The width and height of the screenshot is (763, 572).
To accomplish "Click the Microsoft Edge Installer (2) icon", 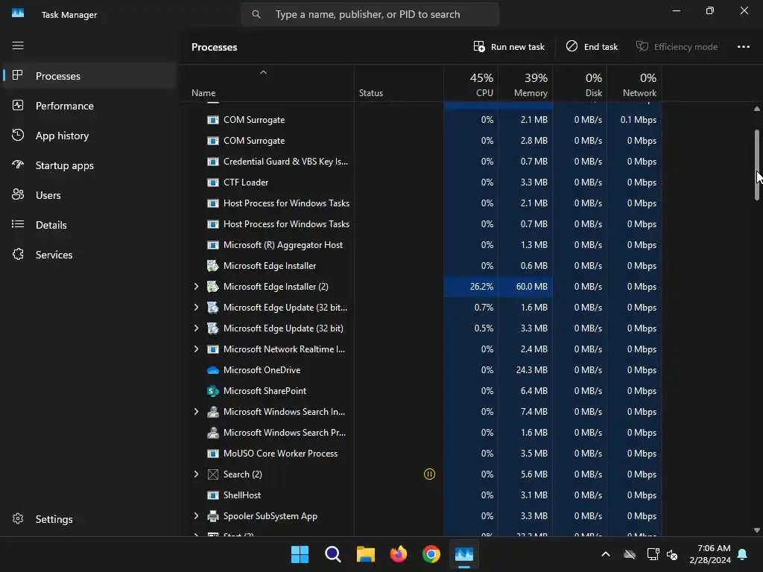I will (x=212, y=287).
